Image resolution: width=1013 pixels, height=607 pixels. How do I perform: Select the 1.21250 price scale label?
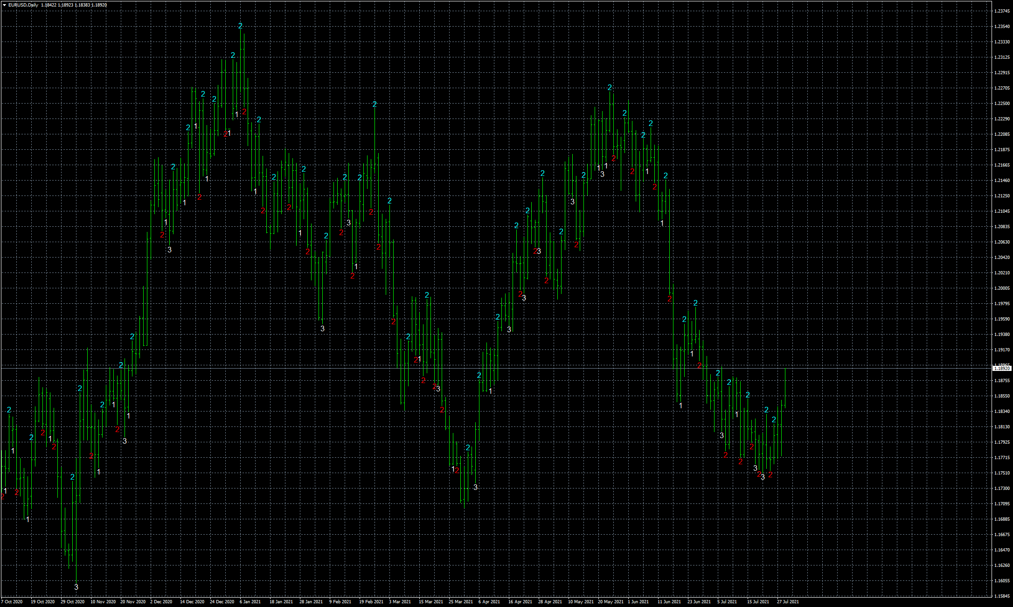point(1002,196)
